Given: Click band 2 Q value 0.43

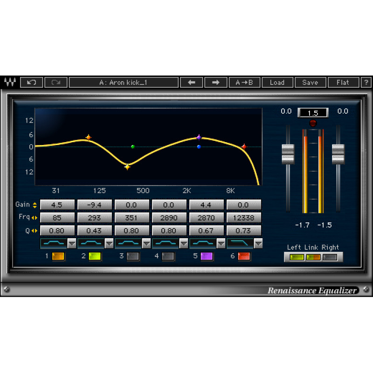Looking at the screenshot, I should (x=95, y=230).
